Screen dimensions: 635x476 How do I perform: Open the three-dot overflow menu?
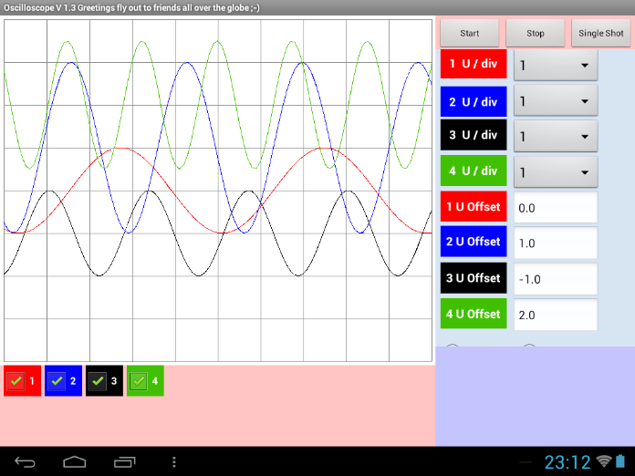click(174, 461)
